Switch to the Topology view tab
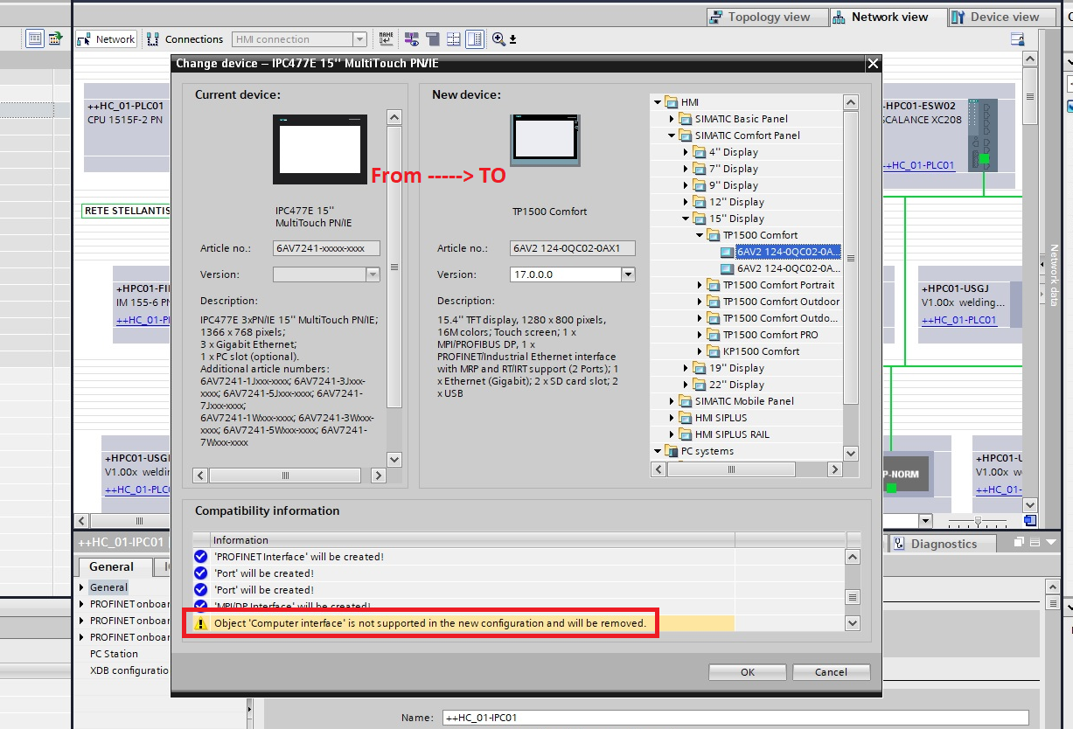Image resolution: width=1073 pixels, height=729 pixels. click(760, 17)
